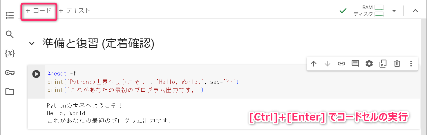Open cell editor settings gear
427x135 pixels.
click(369, 64)
